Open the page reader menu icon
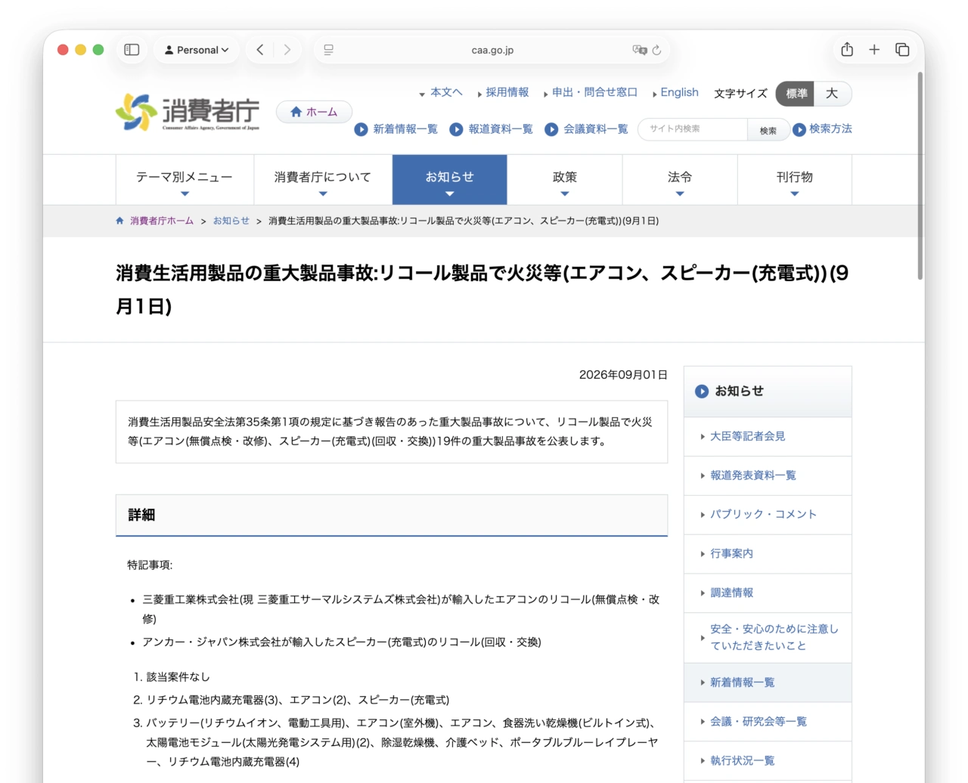The image size is (968, 783). tap(328, 50)
